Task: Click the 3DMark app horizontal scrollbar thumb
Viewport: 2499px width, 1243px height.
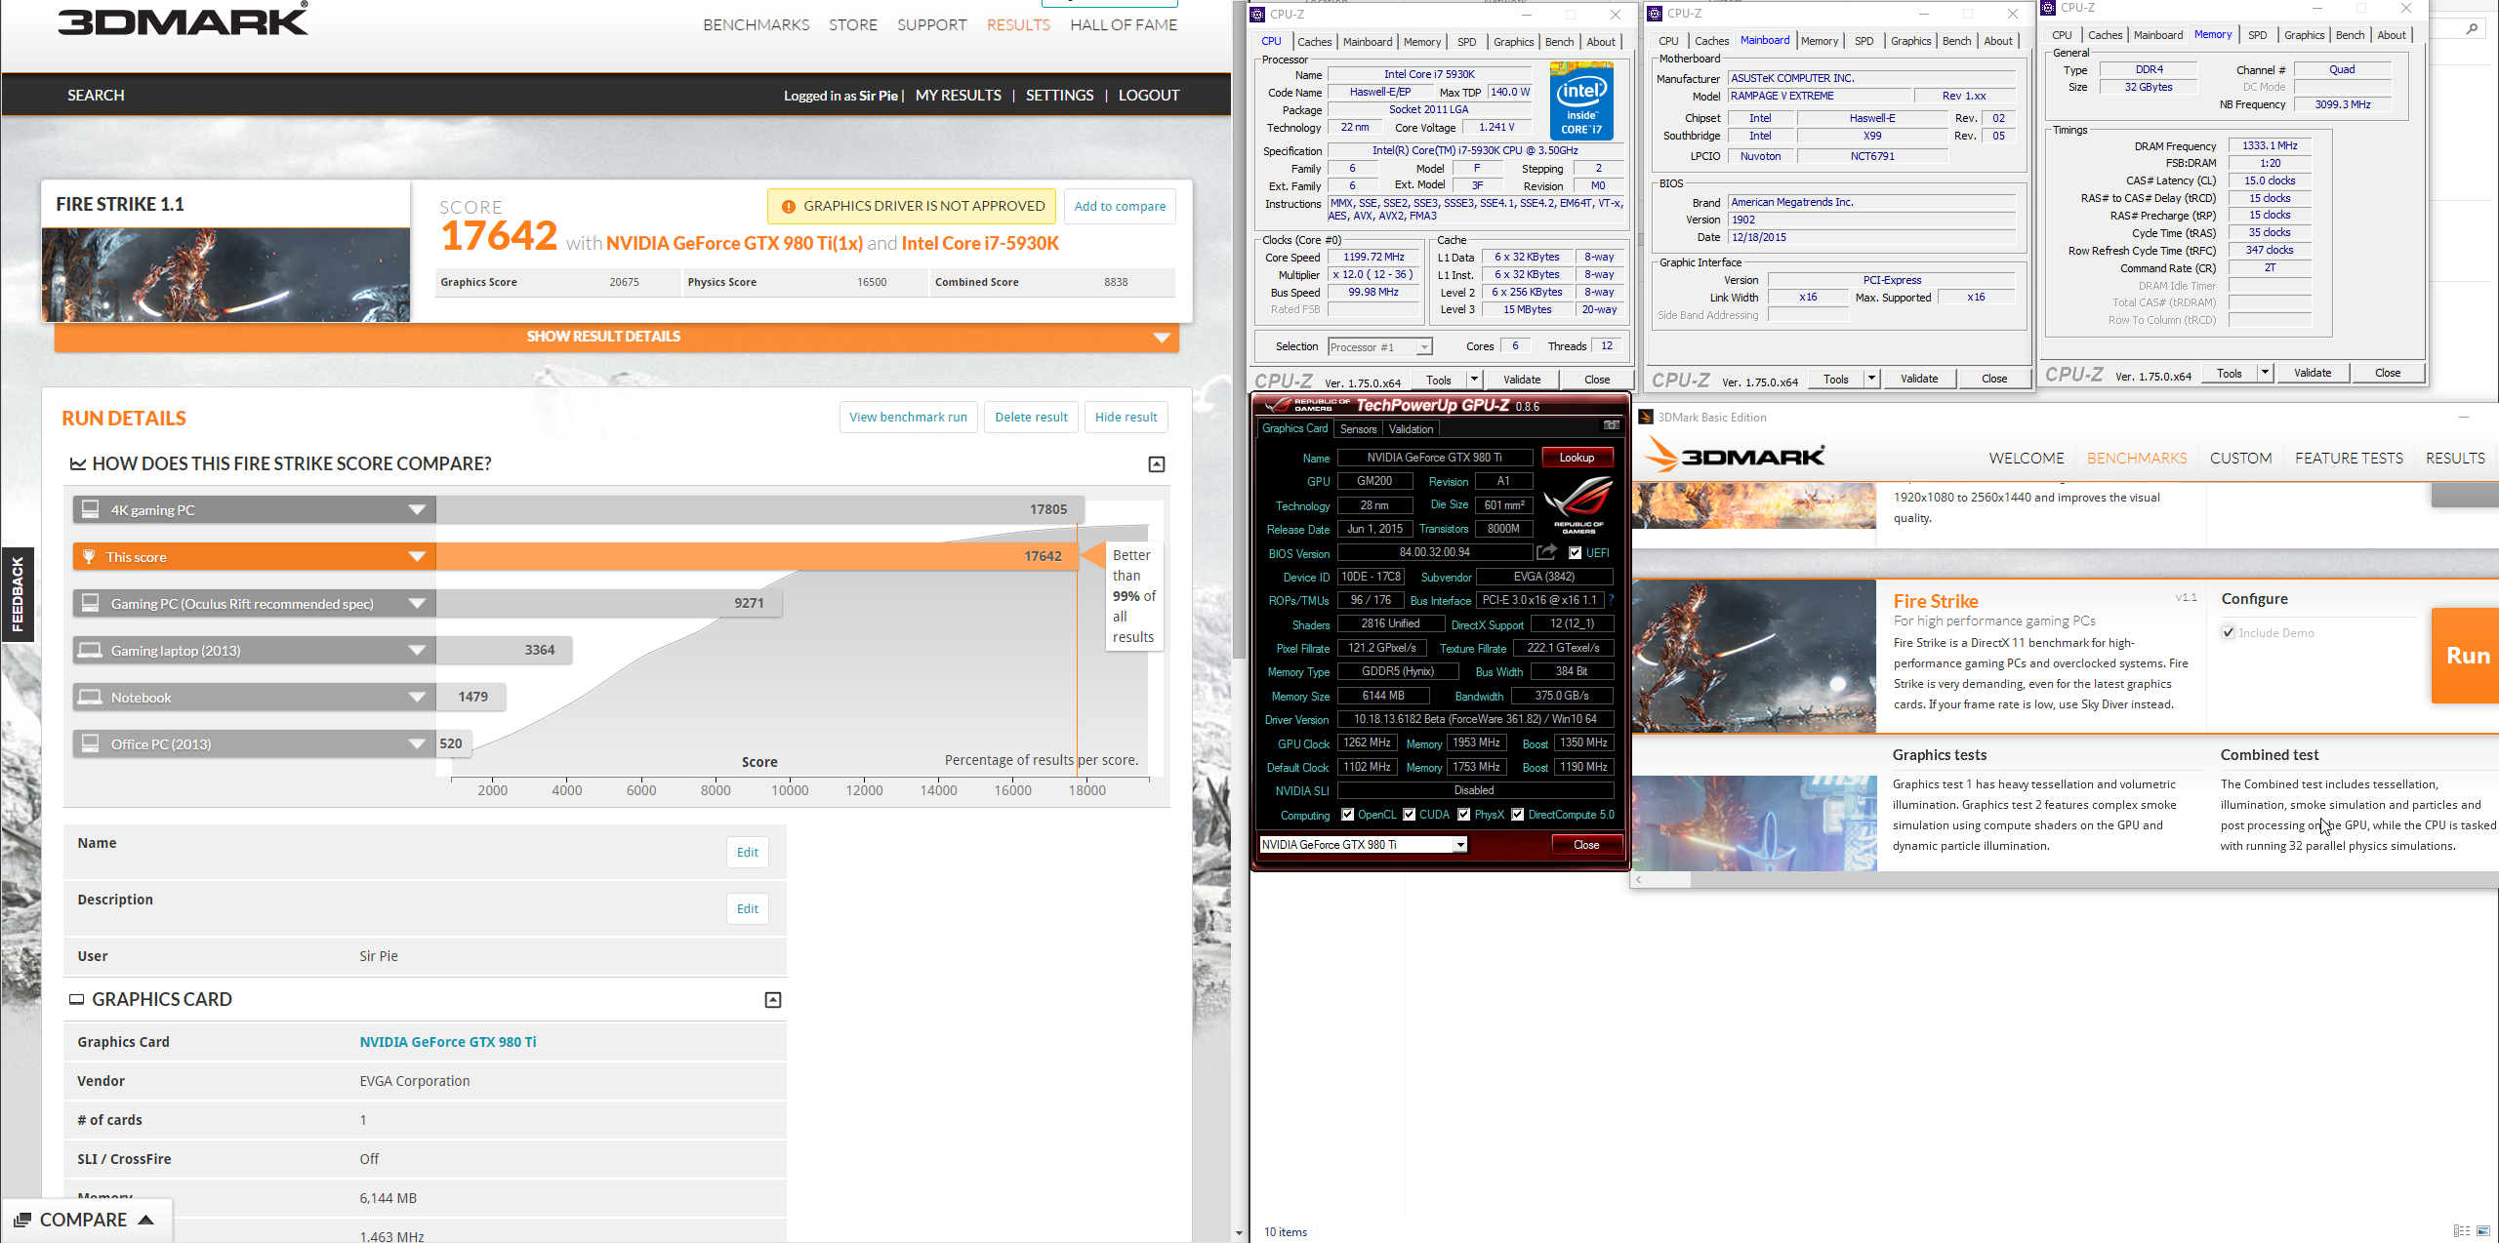Action: tap(1670, 880)
